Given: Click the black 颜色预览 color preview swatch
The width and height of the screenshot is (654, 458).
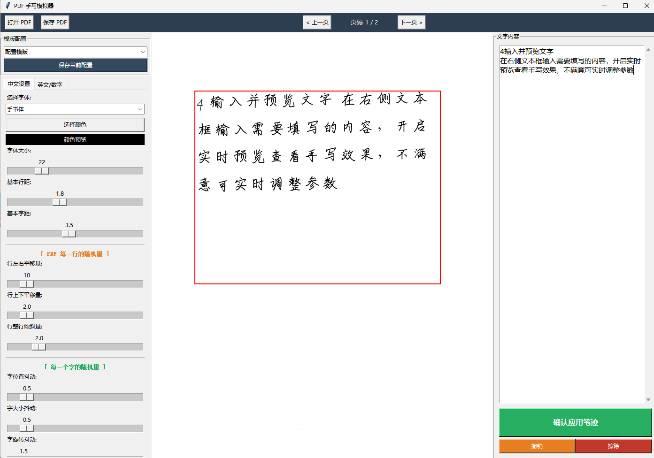Looking at the screenshot, I should point(75,139).
